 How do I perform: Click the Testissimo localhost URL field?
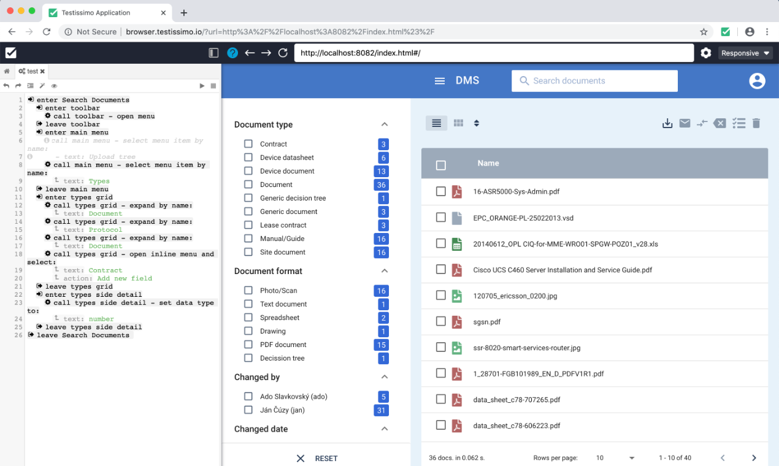pos(494,53)
